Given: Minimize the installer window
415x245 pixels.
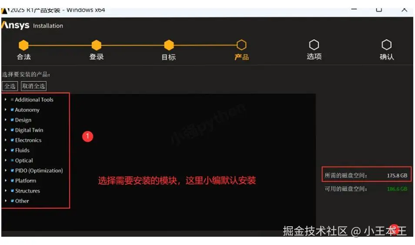Looking at the screenshot, I should pos(354,10).
